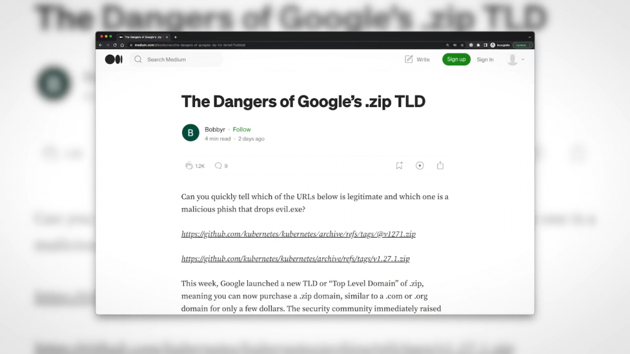
Task: Click the zoom magnifier icon in address bar
Action: [448, 45]
